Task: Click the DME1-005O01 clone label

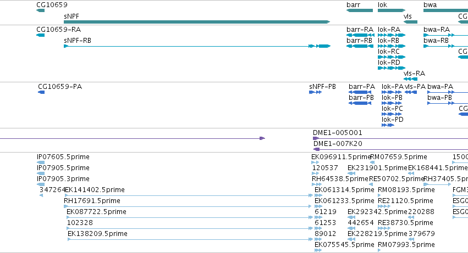Action: click(338, 133)
